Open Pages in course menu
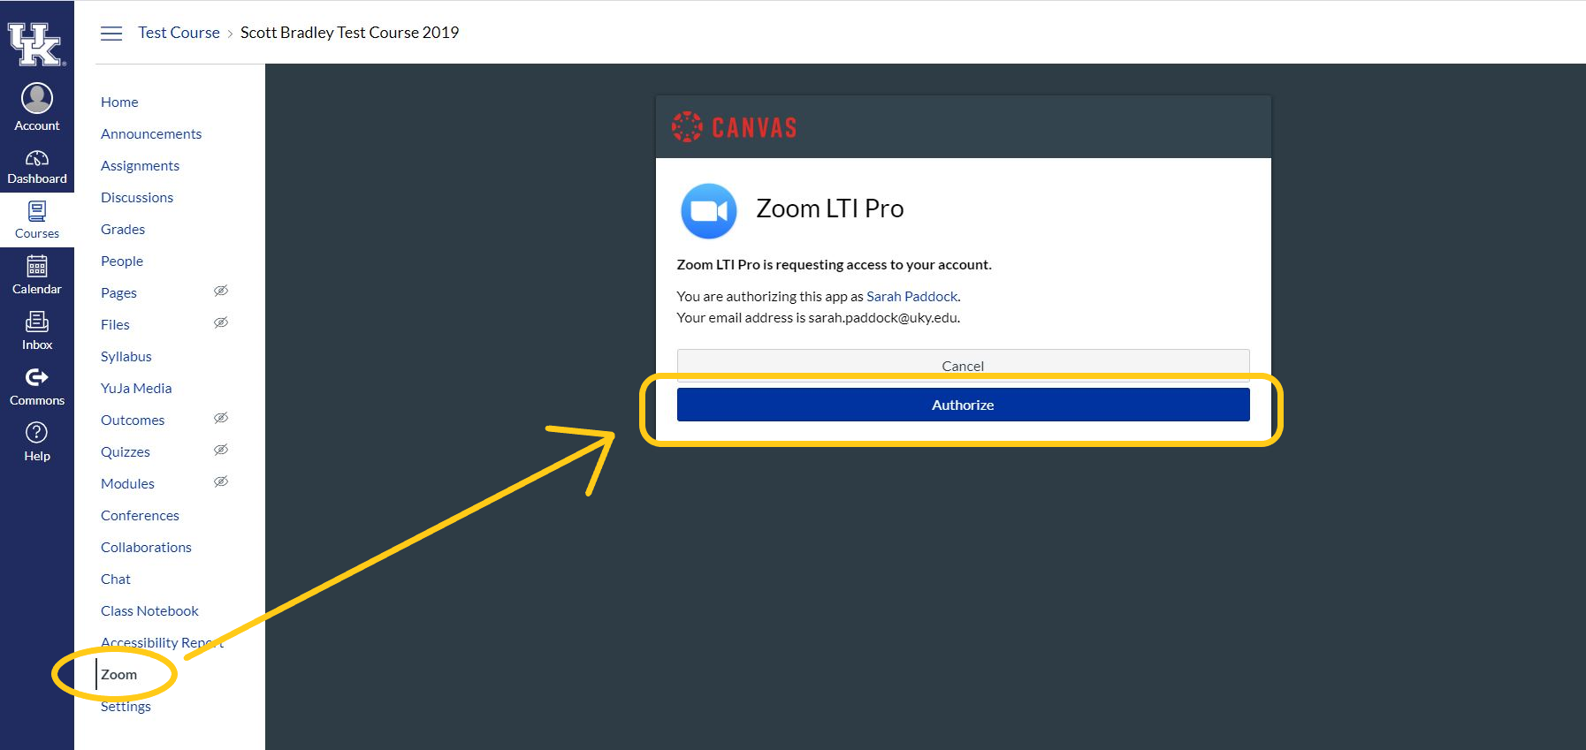The width and height of the screenshot is (1586, 750). click(x=118, y=292)
